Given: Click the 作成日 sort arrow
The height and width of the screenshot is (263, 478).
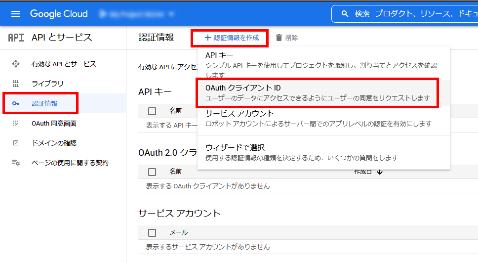Looking at the screenshot, I should pyautogui.click(x=380, y=172).
